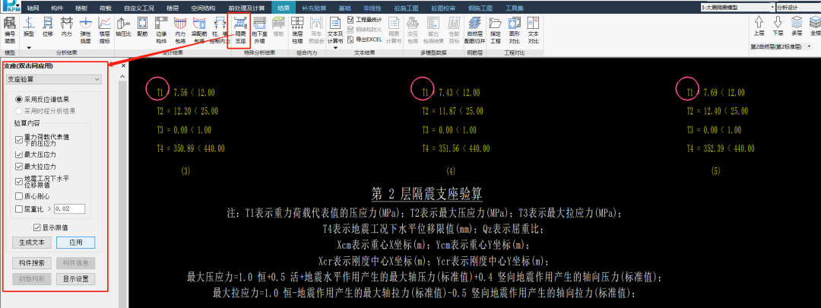Open the 编号简图 model diagram tool

tap(9, 29)
